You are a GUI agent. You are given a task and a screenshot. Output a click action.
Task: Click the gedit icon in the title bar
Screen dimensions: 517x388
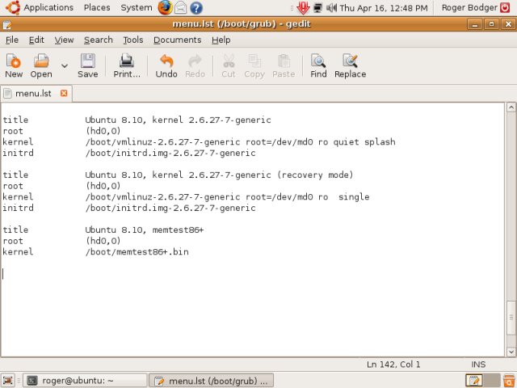point(7,24)
